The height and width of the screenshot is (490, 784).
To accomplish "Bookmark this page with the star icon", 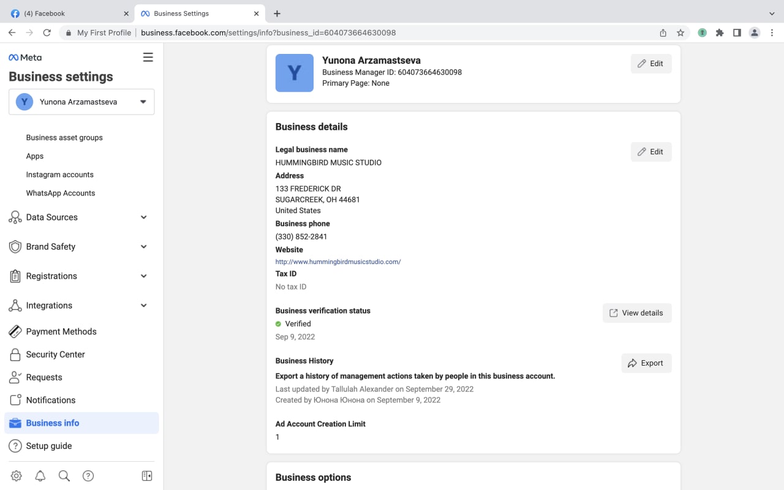I will pos(680,32).
